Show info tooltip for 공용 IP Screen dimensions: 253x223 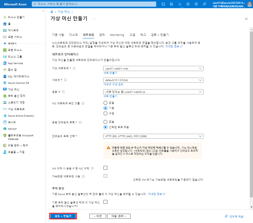[x=63, y=92]
